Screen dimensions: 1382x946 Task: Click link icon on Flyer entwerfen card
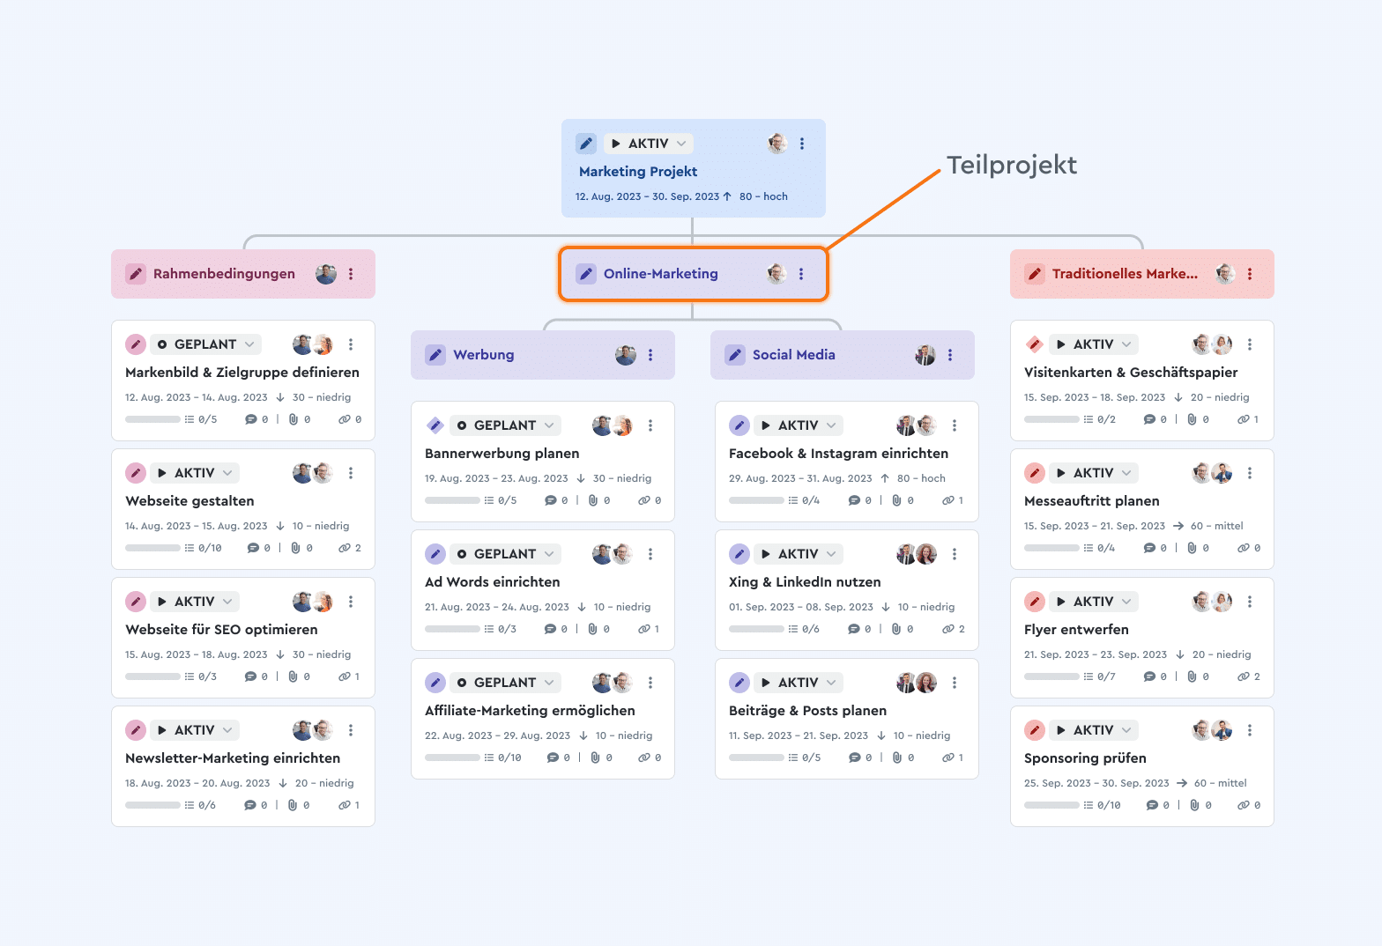point(1244,676)
